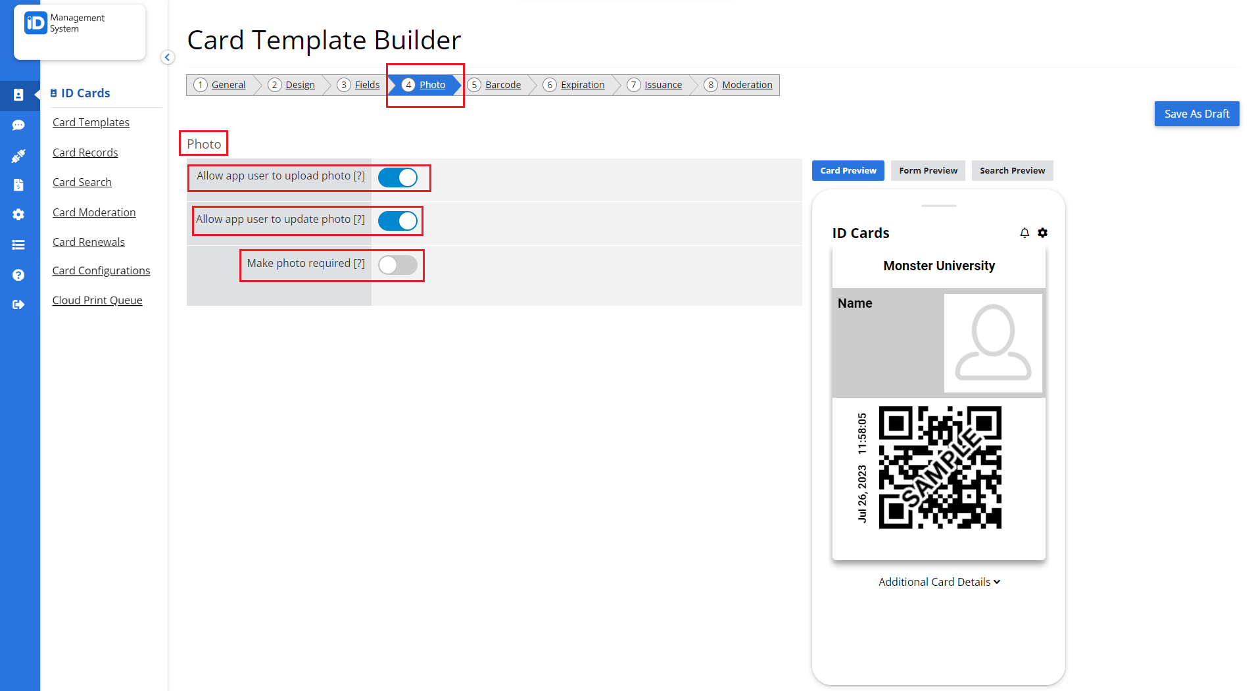Click the plug integrations sidebar icon

click(x=18, y=156)
